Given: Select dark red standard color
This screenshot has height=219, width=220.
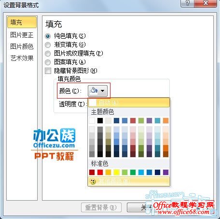Looking at the screenshot, I should click(x=92, y=172).
